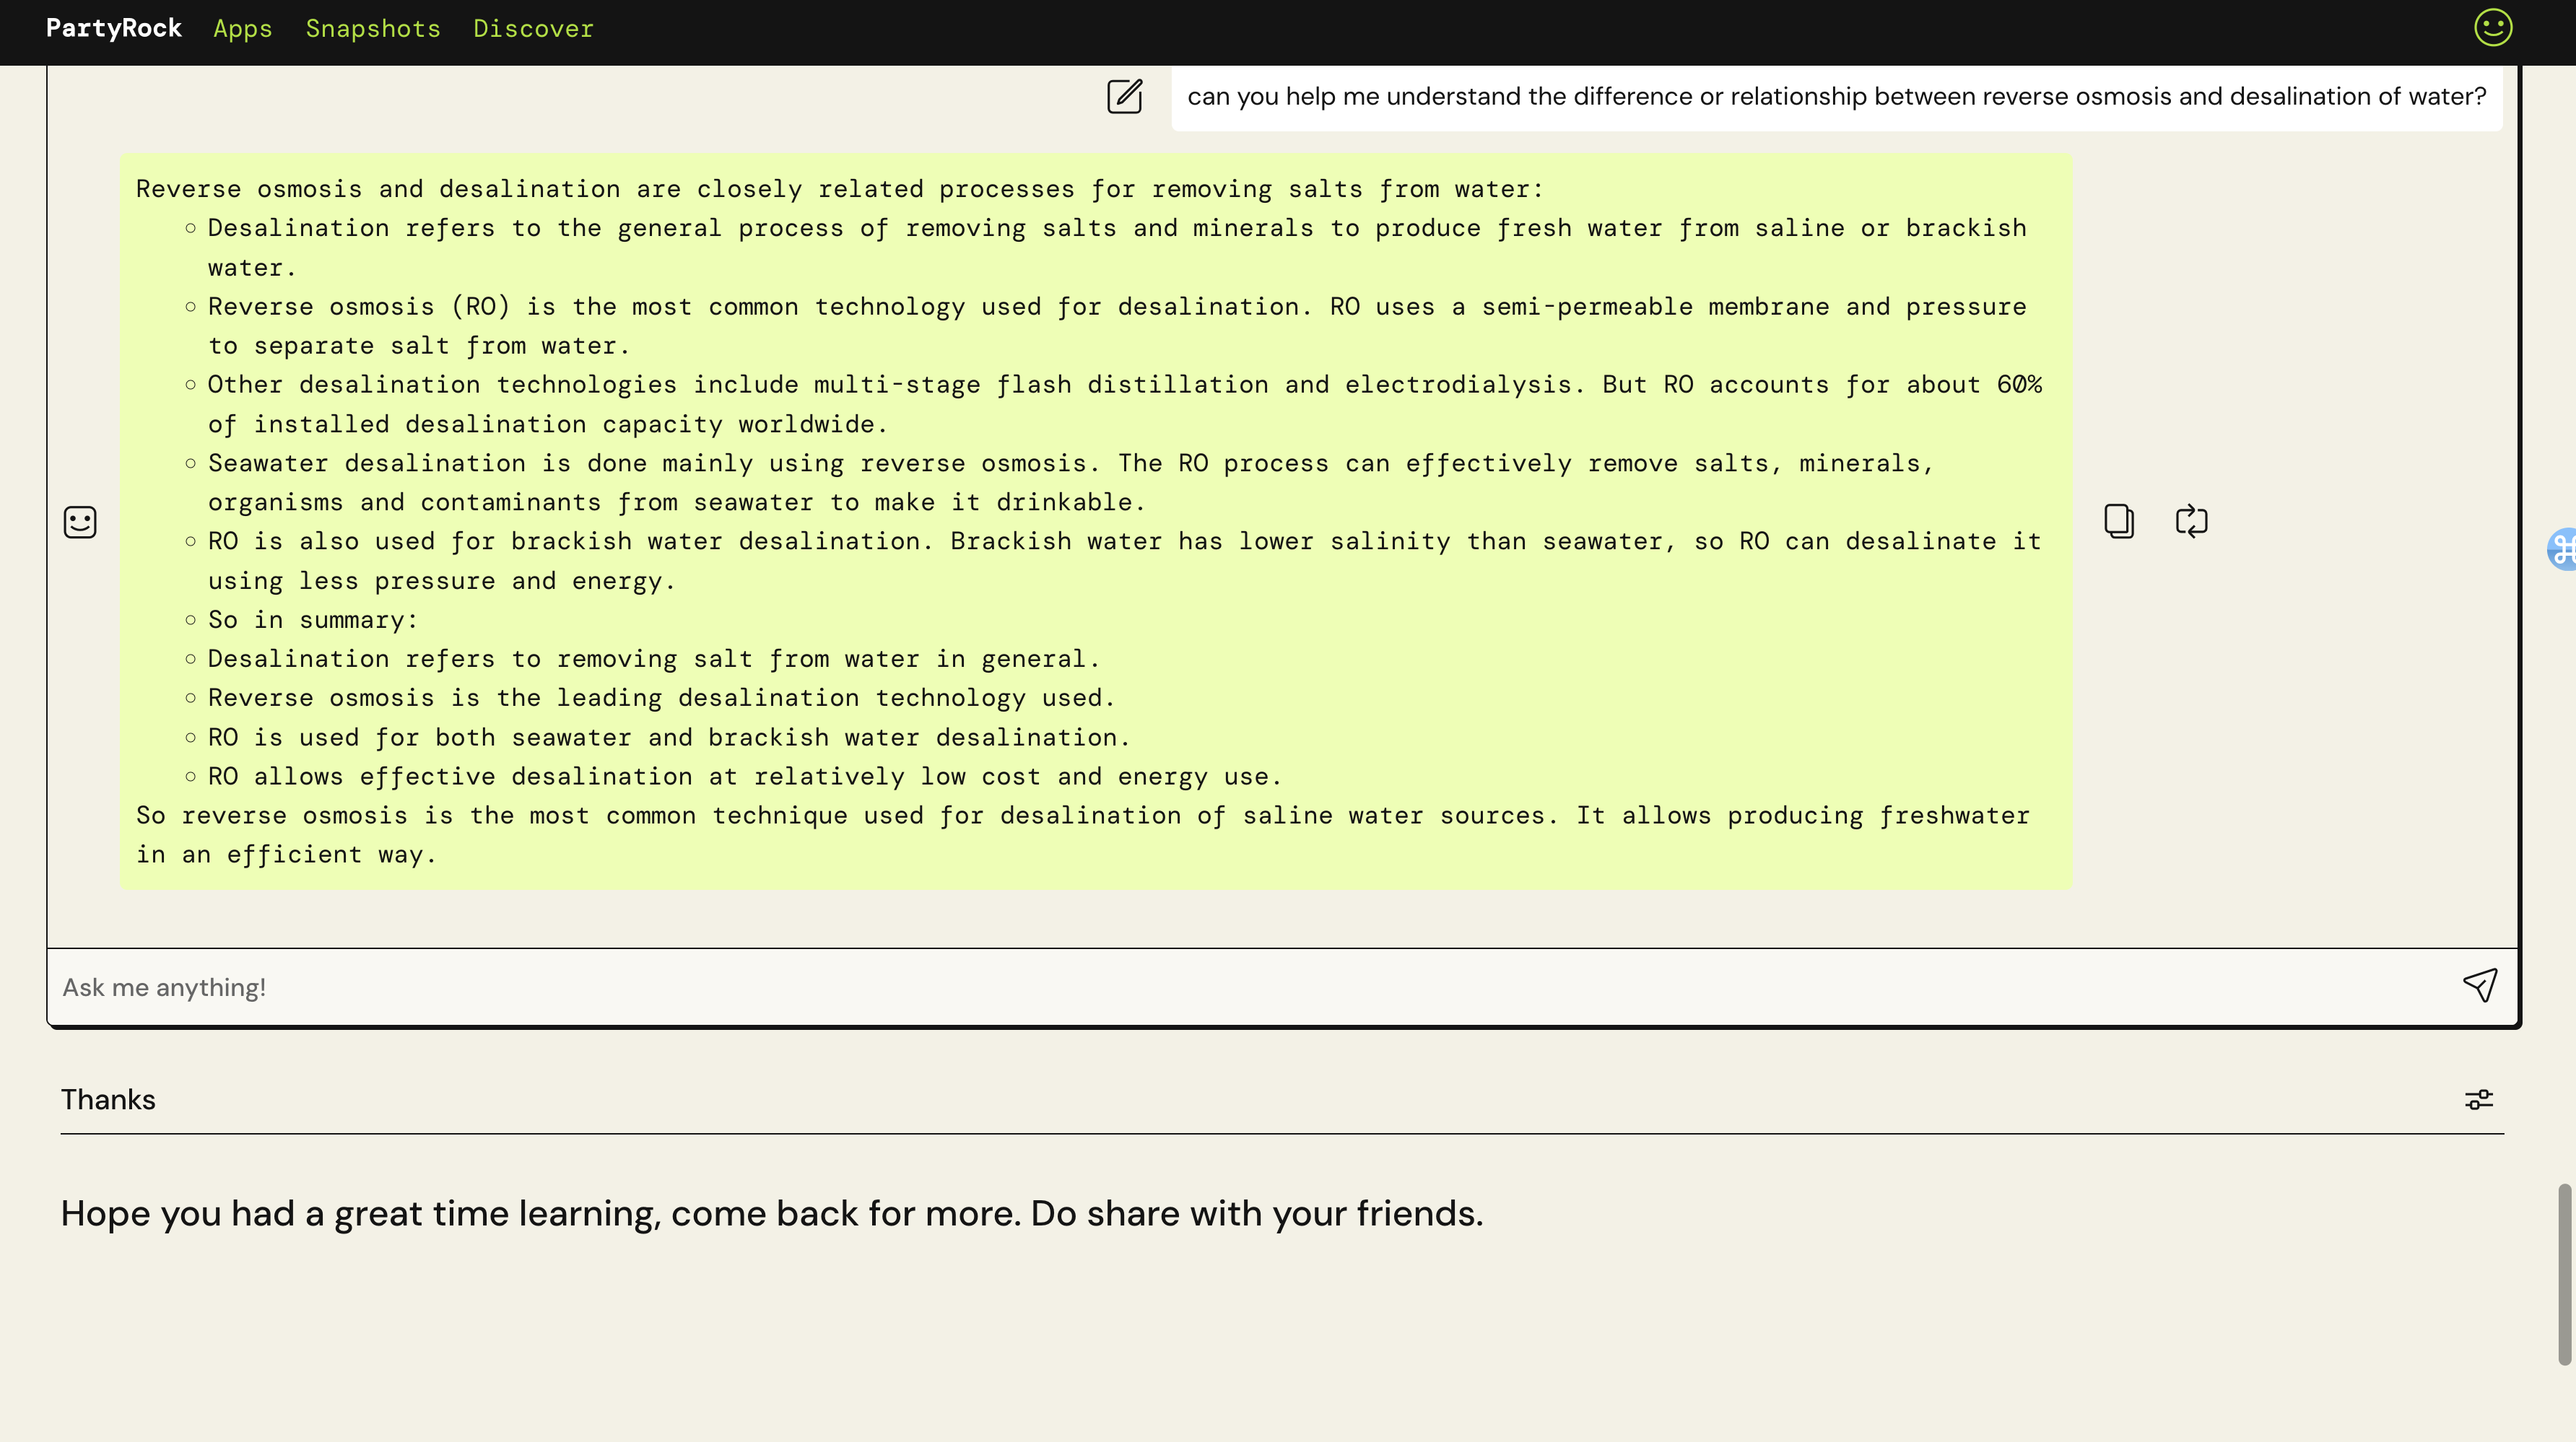Click the response's opening sentence about salts

click(840, 189)
